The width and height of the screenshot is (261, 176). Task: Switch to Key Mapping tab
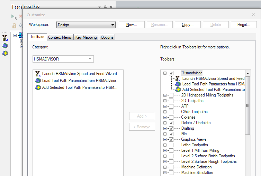tap(86, 37)
